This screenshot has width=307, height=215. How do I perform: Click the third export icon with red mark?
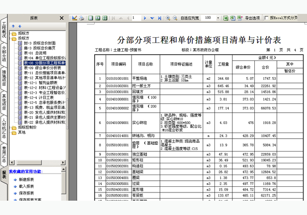click(x=240, y=18)
